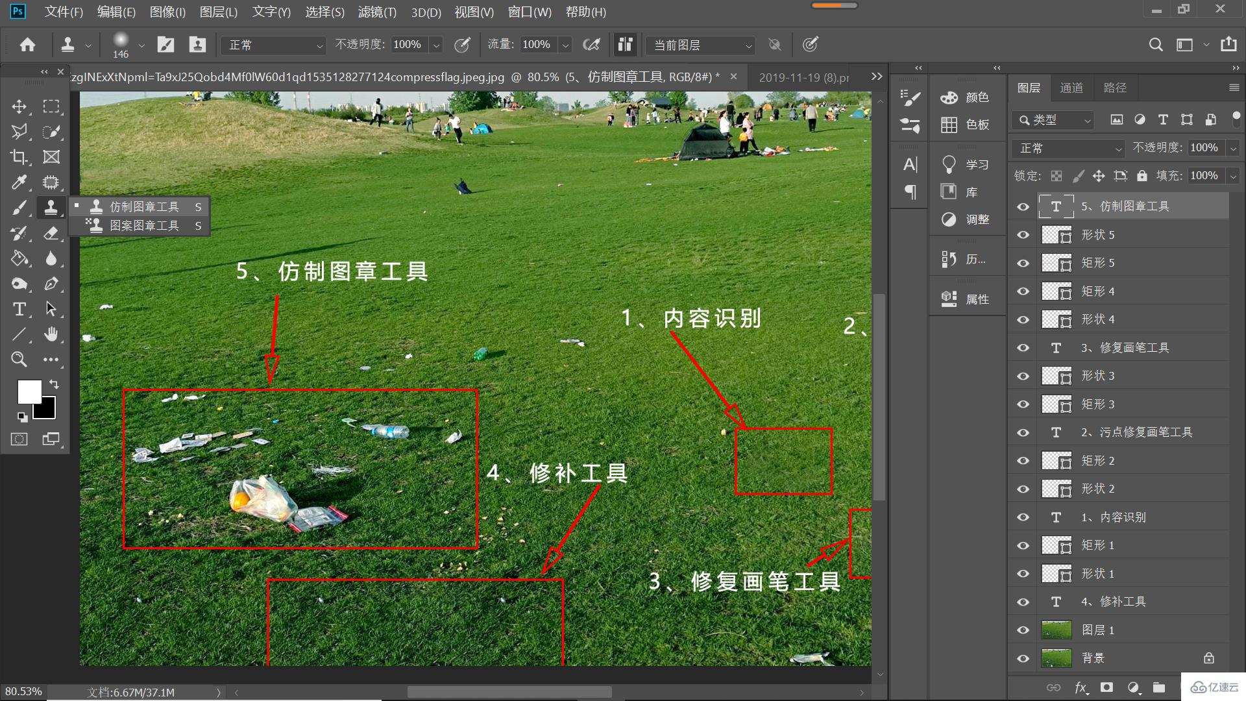1246x701 pixels.
Task: Open the 滤镜(T) menu
Action: pos(377,12)
